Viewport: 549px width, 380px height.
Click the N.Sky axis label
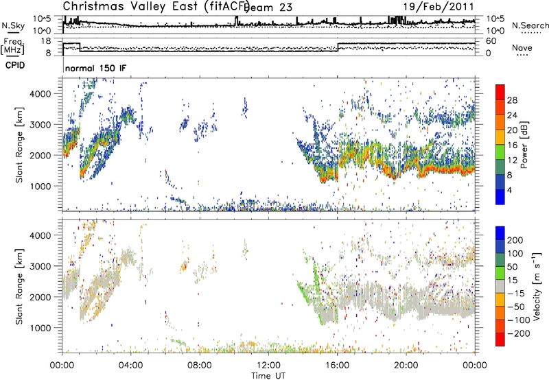13,25
